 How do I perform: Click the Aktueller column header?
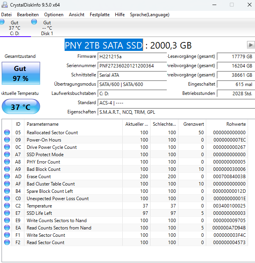click(x=136, y=124)
